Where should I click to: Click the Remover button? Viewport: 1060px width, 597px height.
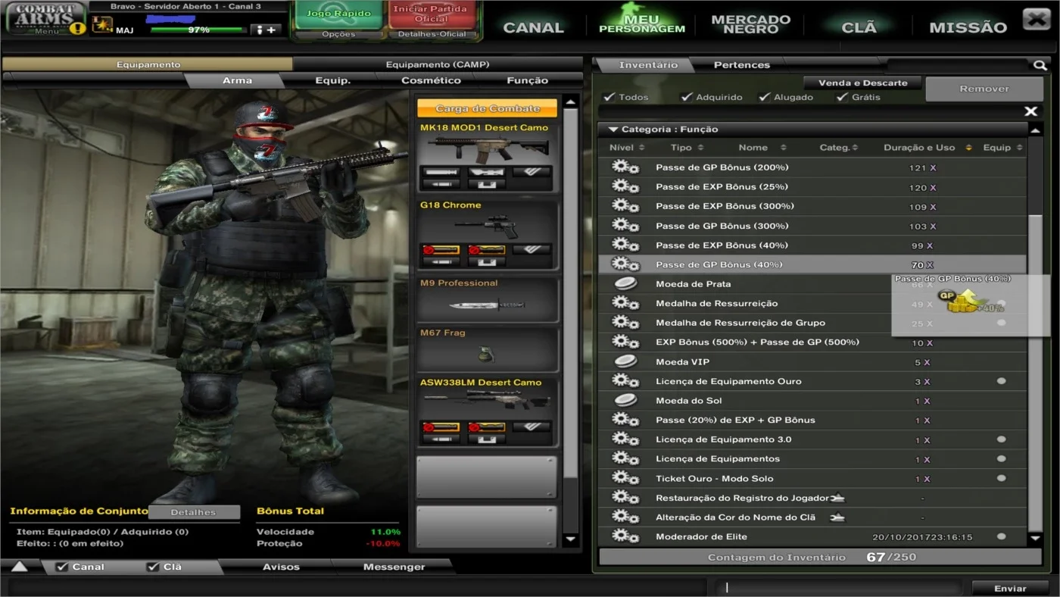pyautogui.click(x=984, y=89)
